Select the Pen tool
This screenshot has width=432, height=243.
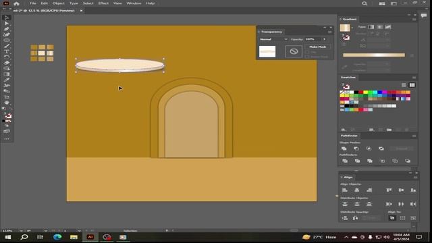(7, 29)
